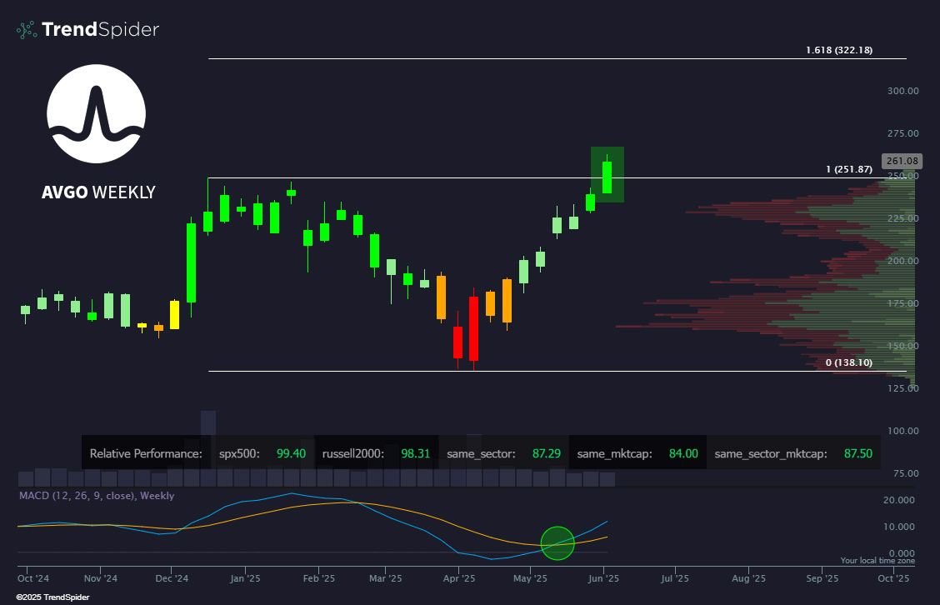Click the Sep '25 time axis label
940x605 pixels.
pyautogui.click(x=822, y=578)
